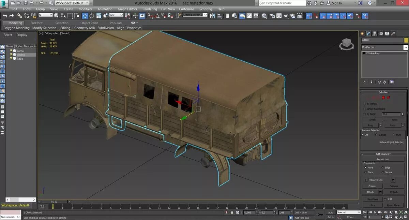Select Polygon sub-object level icon
409x220 pixels.
point(383,98)
